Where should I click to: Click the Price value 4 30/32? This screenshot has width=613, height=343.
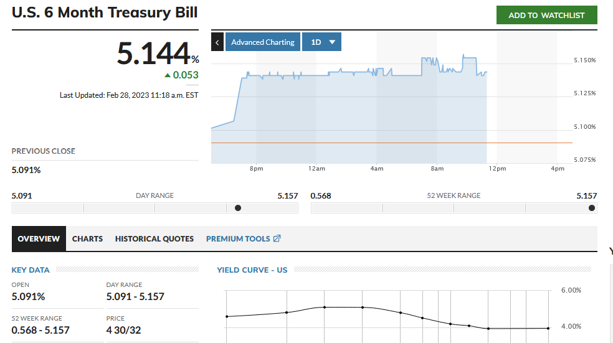(123, 330)
